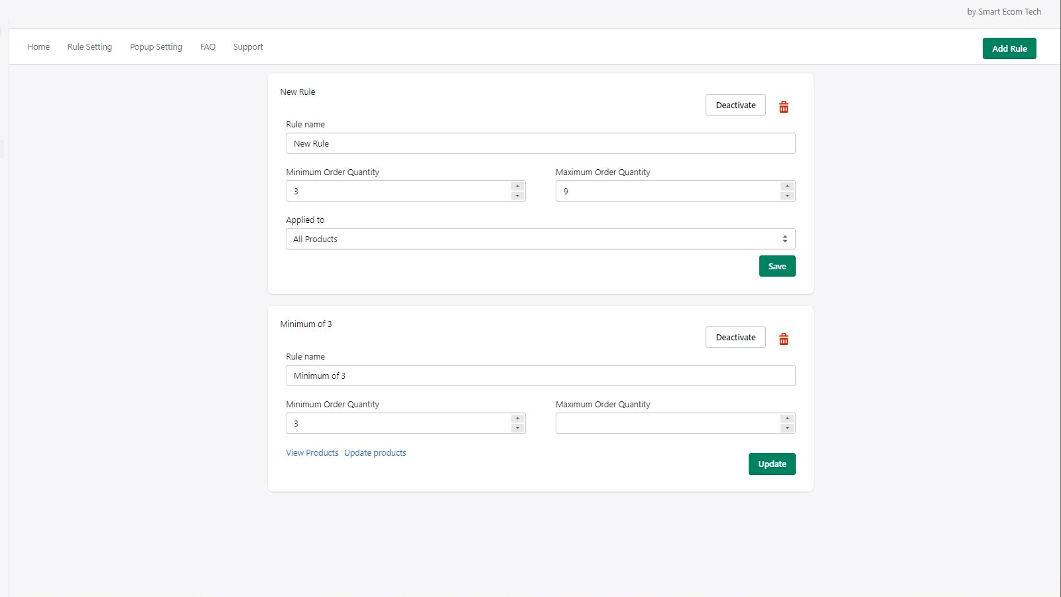Go to Popup Setting tab
The height and width of the screenshot is (597, 1061).
click(156, 47)
